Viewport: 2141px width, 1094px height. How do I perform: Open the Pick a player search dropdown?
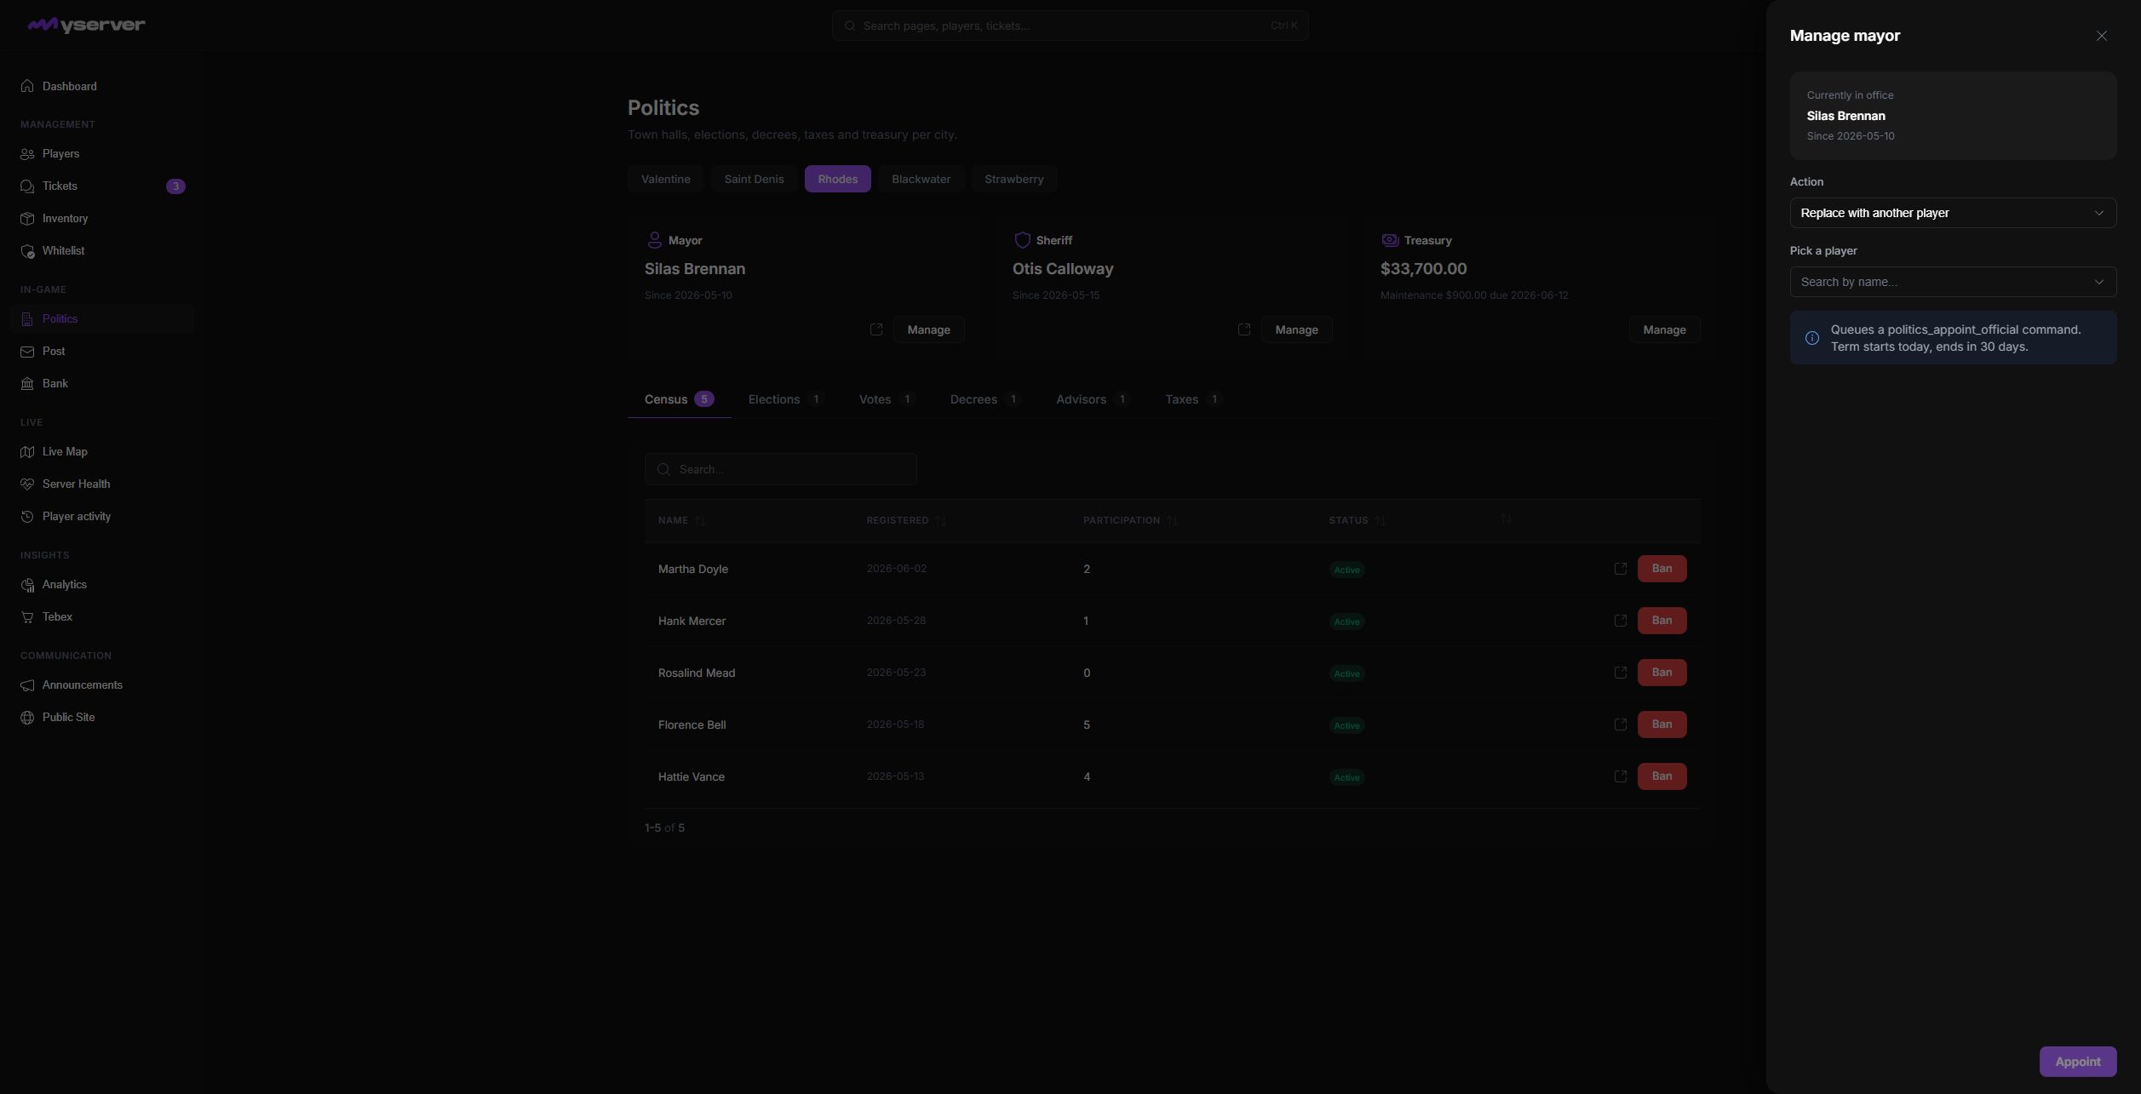[1953, 282]
